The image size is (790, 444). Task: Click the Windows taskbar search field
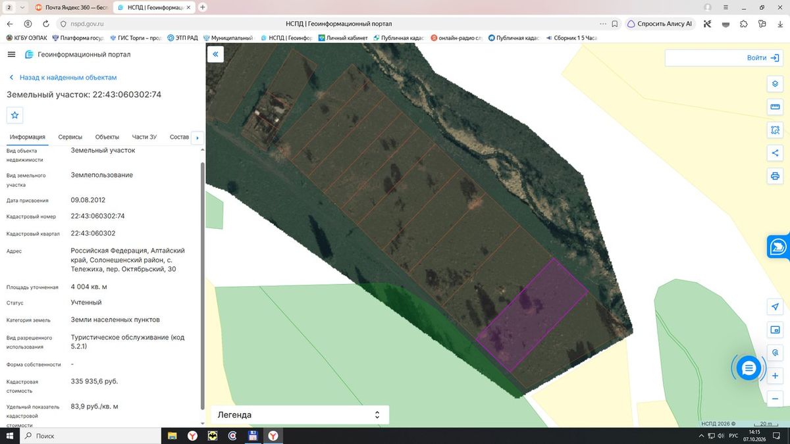91,435
